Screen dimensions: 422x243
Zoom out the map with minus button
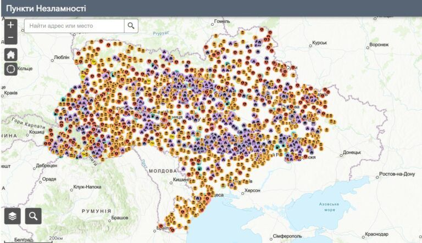(11, 38)
